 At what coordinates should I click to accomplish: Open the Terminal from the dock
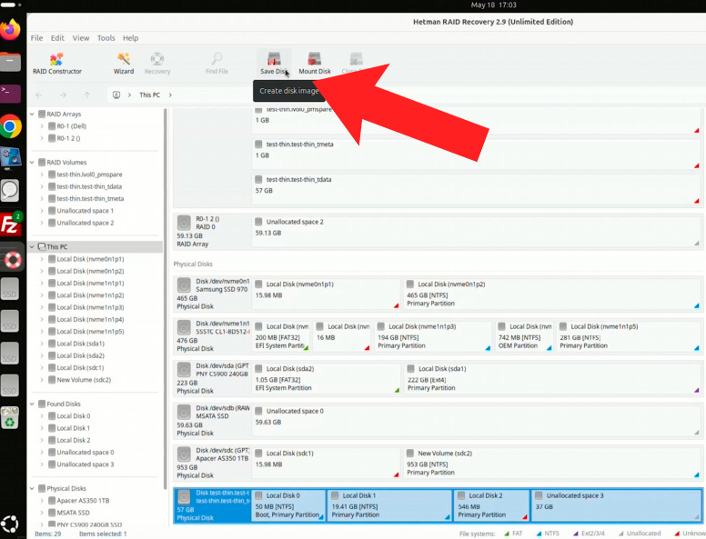click(10, 94)
